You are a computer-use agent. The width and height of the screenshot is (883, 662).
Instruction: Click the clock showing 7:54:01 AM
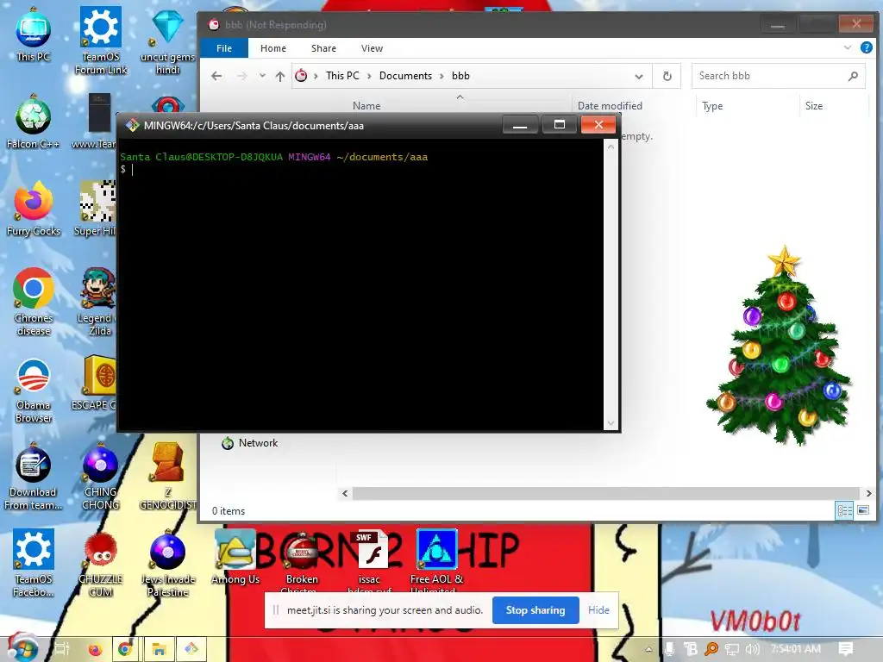(795, 649)
